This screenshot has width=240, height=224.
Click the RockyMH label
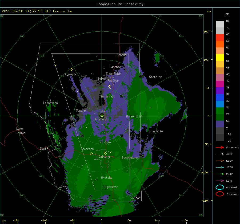(x=70, y=75)
